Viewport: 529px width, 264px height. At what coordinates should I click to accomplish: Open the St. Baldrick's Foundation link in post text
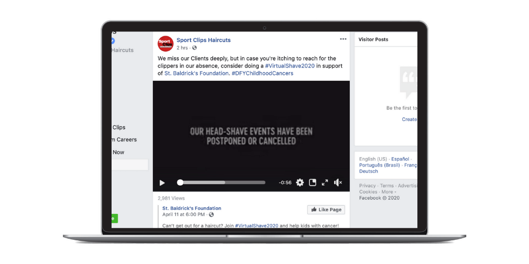[196, 73]
